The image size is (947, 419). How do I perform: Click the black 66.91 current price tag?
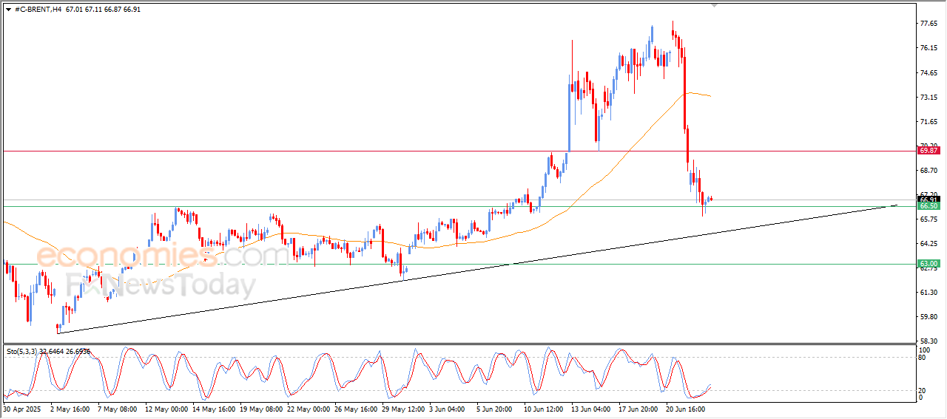tap(929, 200)
